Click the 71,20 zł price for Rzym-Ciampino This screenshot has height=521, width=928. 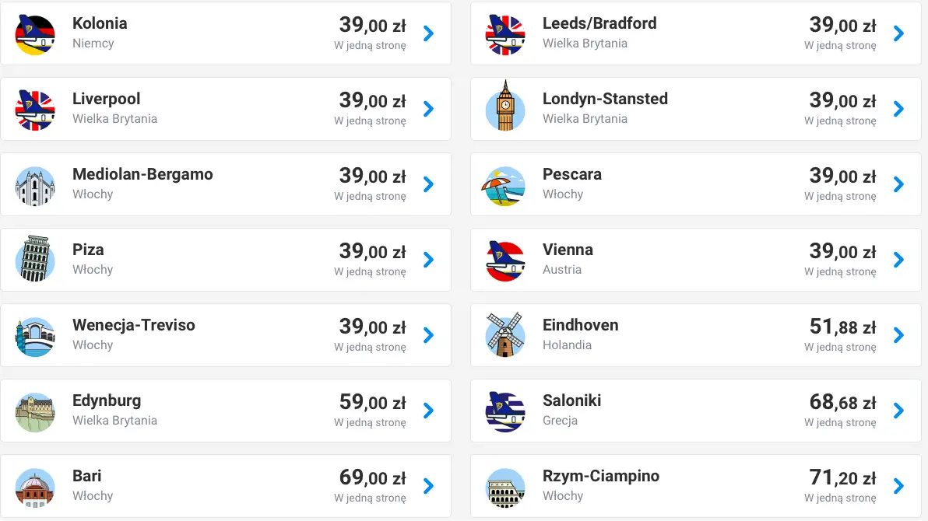[842, 477]
